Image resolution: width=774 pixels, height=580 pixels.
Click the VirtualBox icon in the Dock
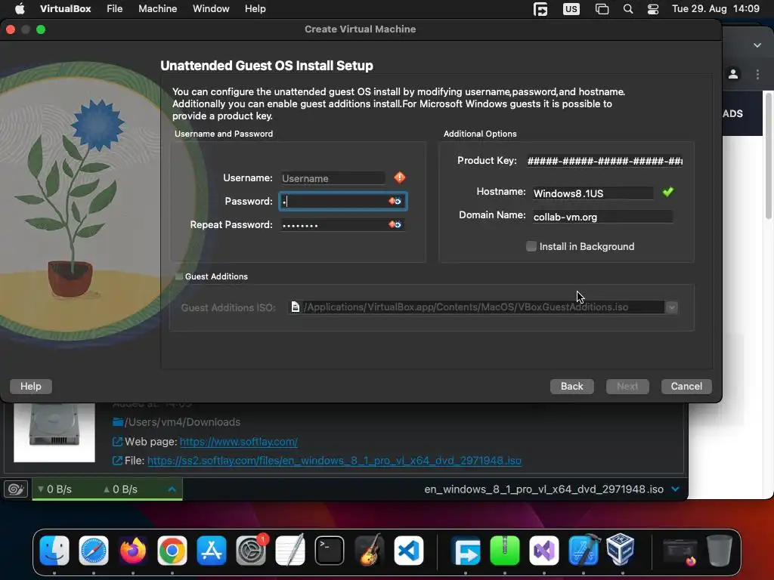[x=621, y=549]
